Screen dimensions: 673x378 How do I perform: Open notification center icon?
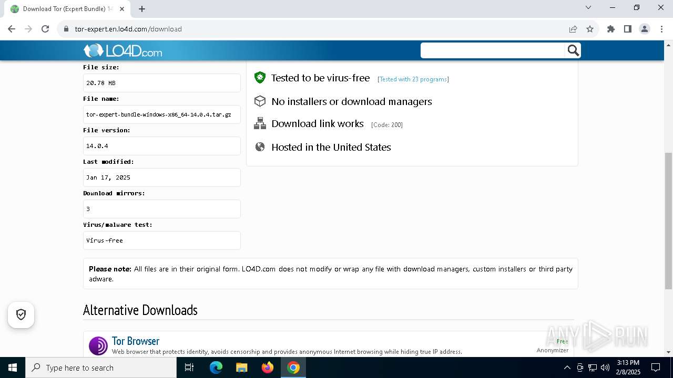pos(656,367)
